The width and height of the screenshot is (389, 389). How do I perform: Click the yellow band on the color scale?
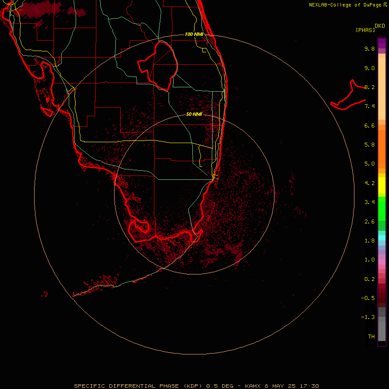click(x=382, y=185)
